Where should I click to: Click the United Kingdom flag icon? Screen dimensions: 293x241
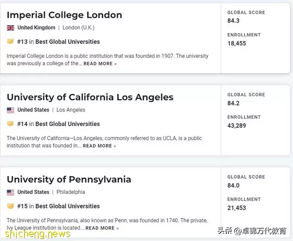point(11,28)
